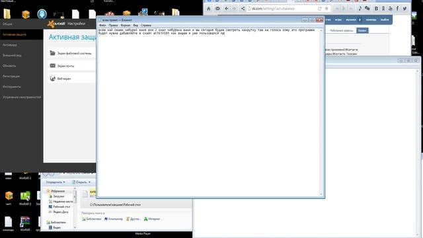
Task: Click the mail shield envelope icon in Avast
Action: (x=53, y=66)
